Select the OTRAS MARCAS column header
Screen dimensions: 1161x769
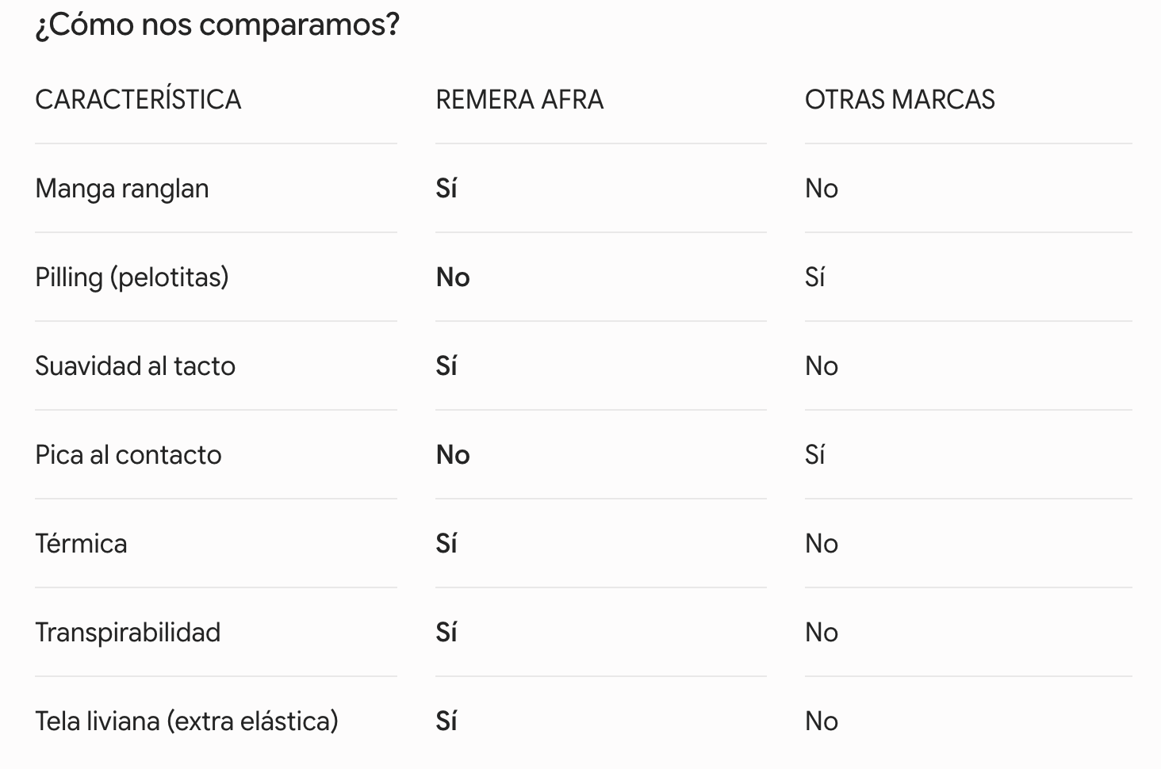tap(899, 100)
